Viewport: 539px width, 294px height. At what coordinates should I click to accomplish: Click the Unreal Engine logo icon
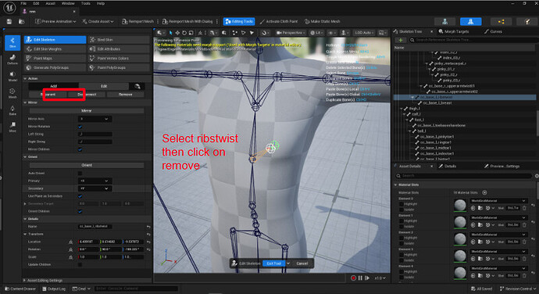click(9, 8)
